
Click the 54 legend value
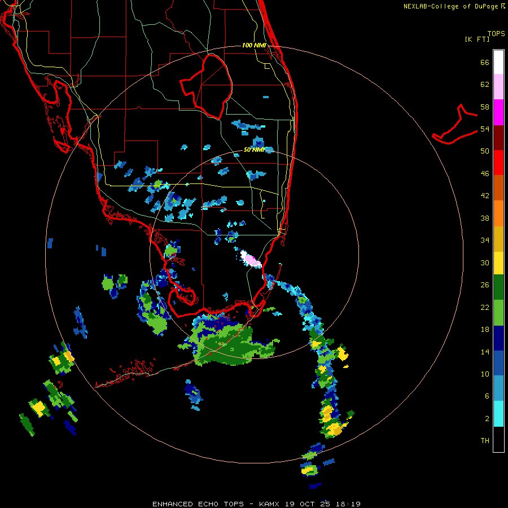[x=485, y=129]
